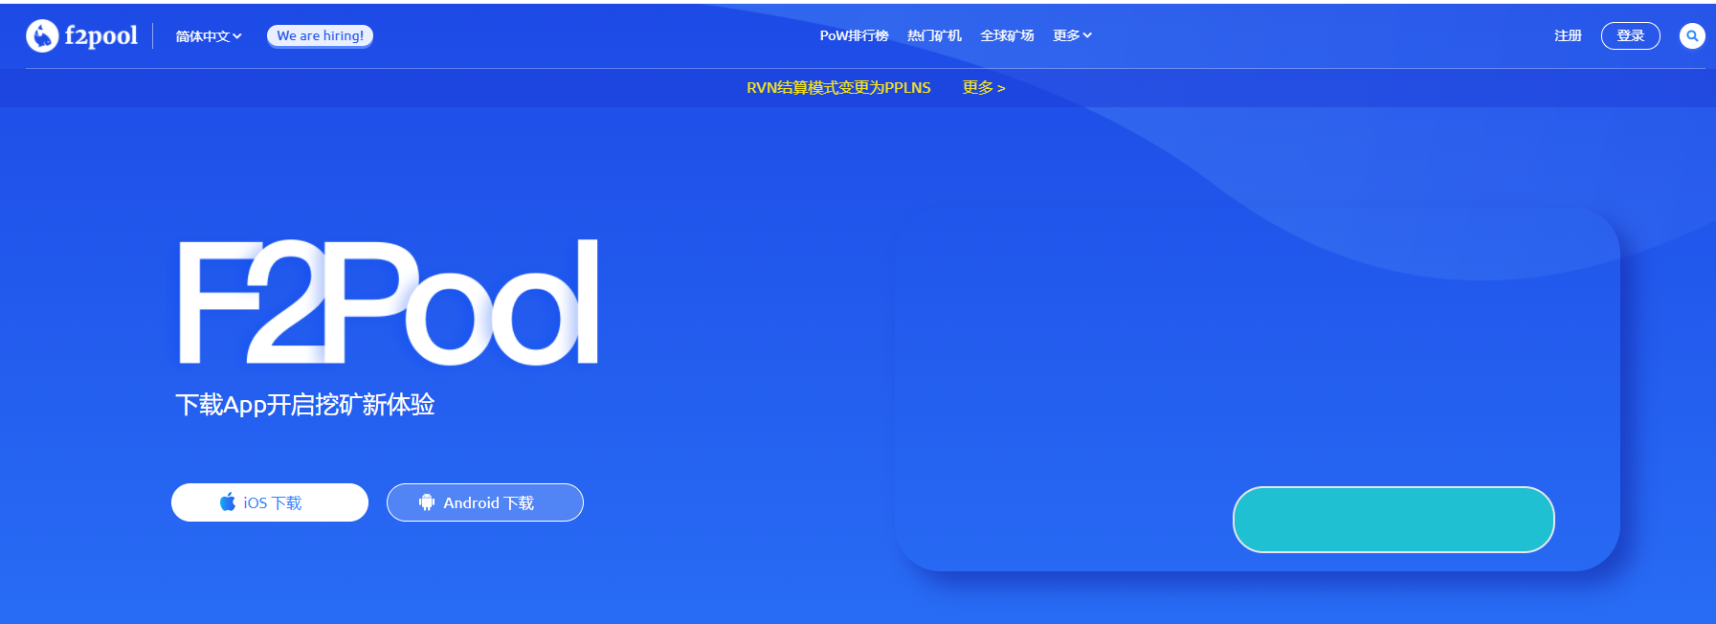Click the f2pool fish logo icon

pos(42,36)
